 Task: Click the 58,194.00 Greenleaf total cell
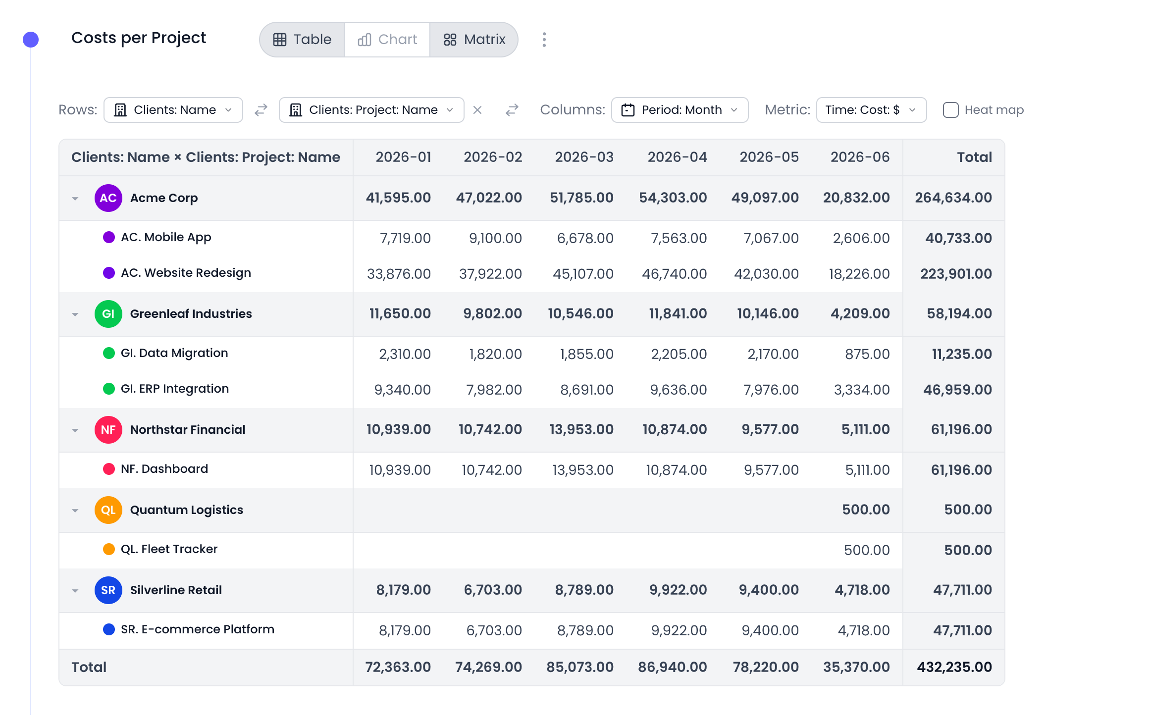tap(959, 314)
